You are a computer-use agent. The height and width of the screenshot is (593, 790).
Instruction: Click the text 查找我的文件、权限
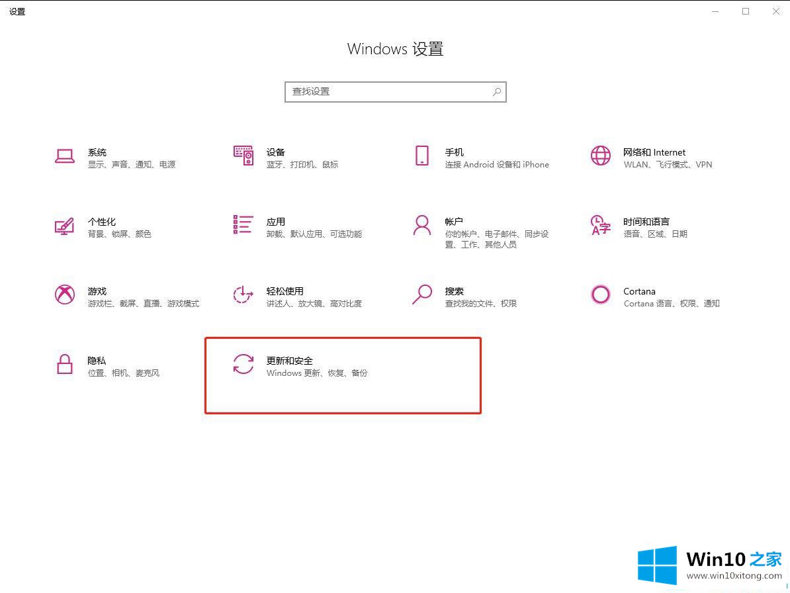coord(480,303)
